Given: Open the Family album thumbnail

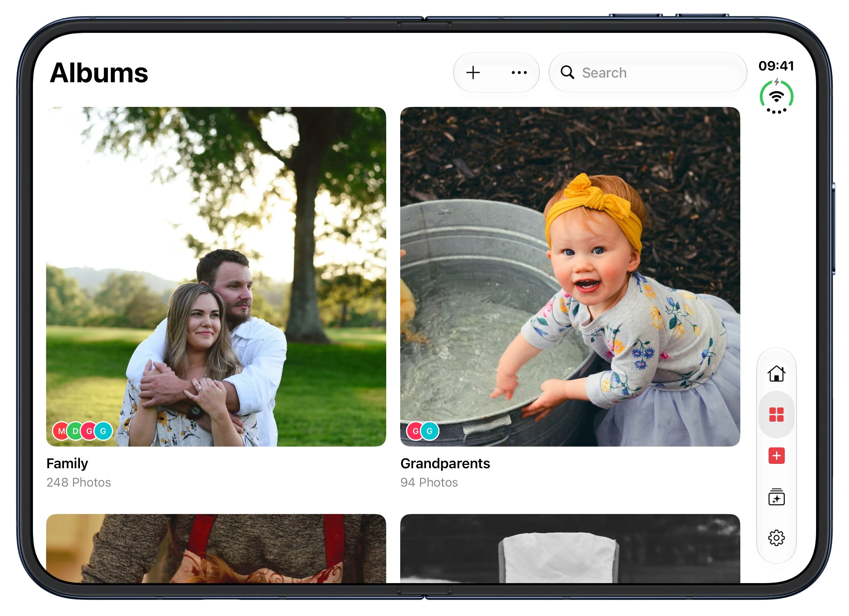Looking at the screenshot, I should tap(216, 277).
